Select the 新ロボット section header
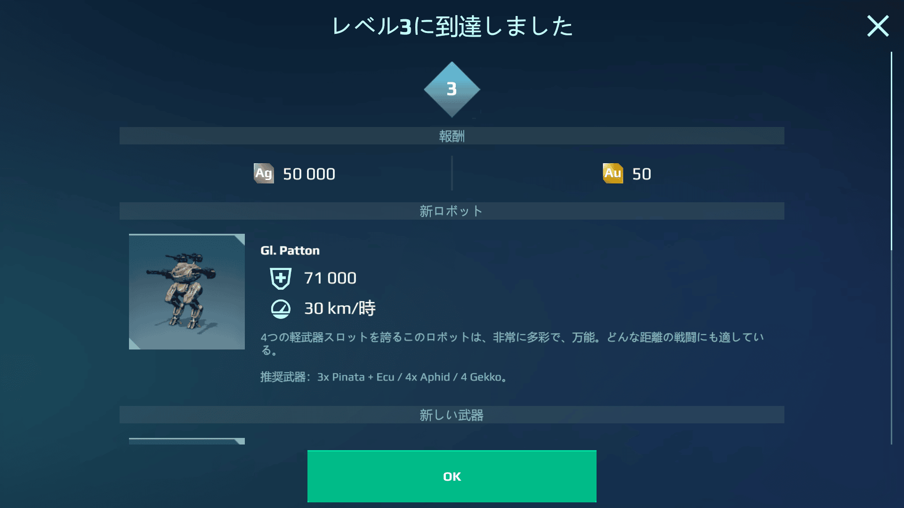This screenshot has width=904, height=508. (x=452, y=211)
